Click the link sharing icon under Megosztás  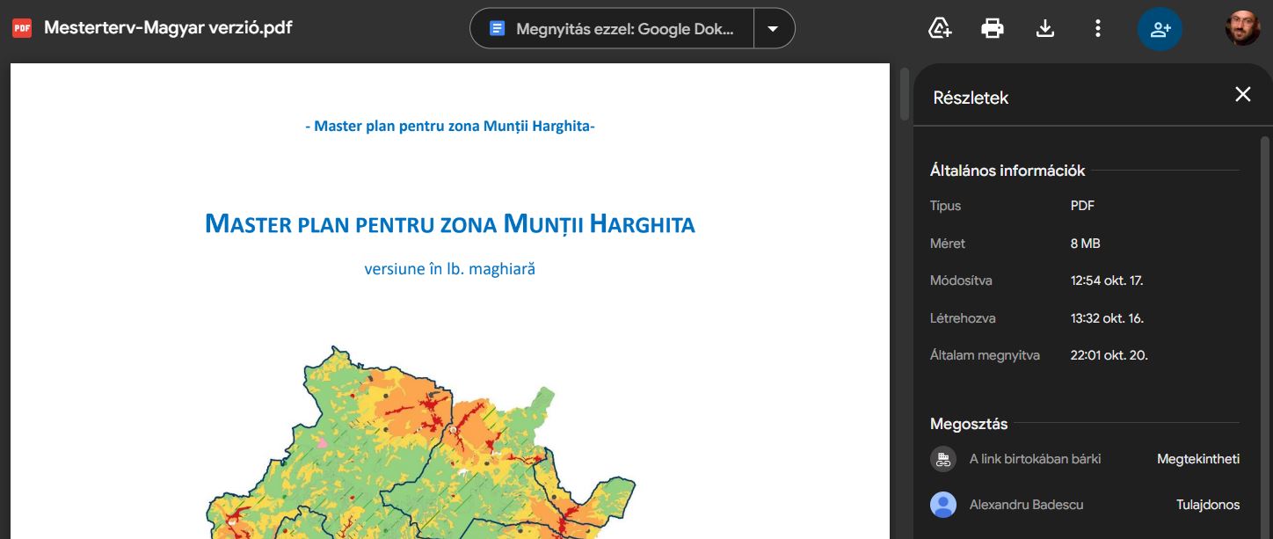943,459
